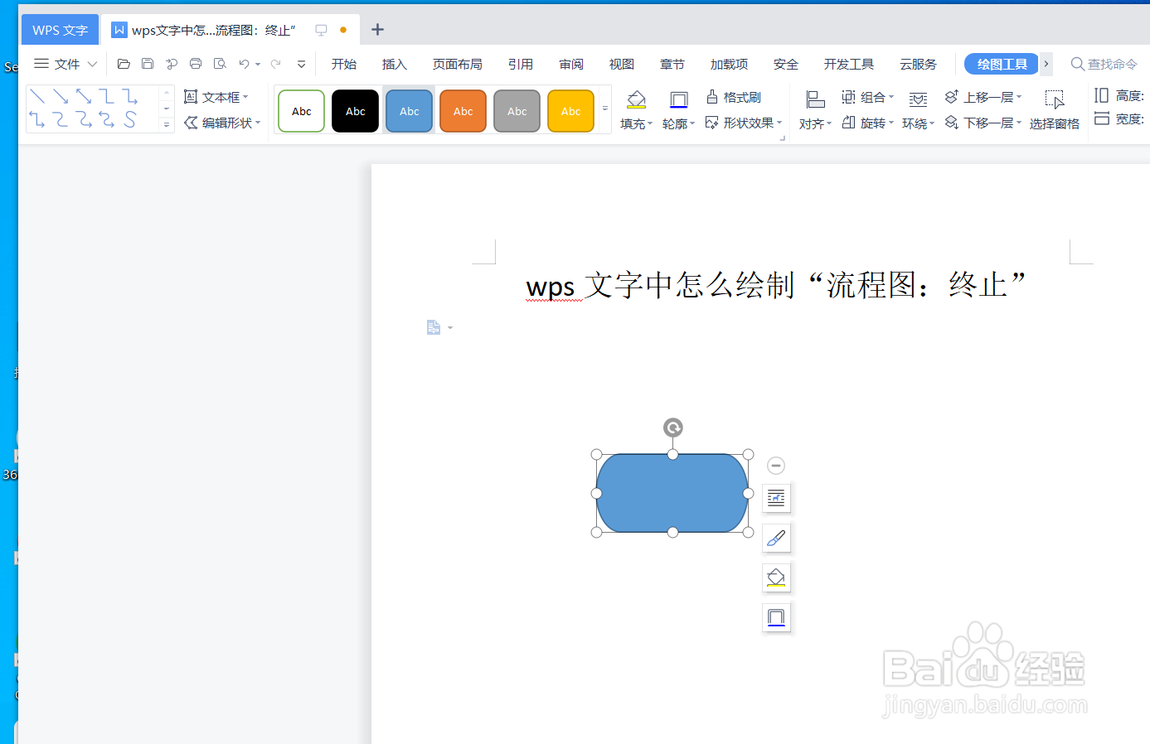Viewport: 1150px width, 744px height.
Task: Select the blue terminator flowchart shape
Action: 672,493
